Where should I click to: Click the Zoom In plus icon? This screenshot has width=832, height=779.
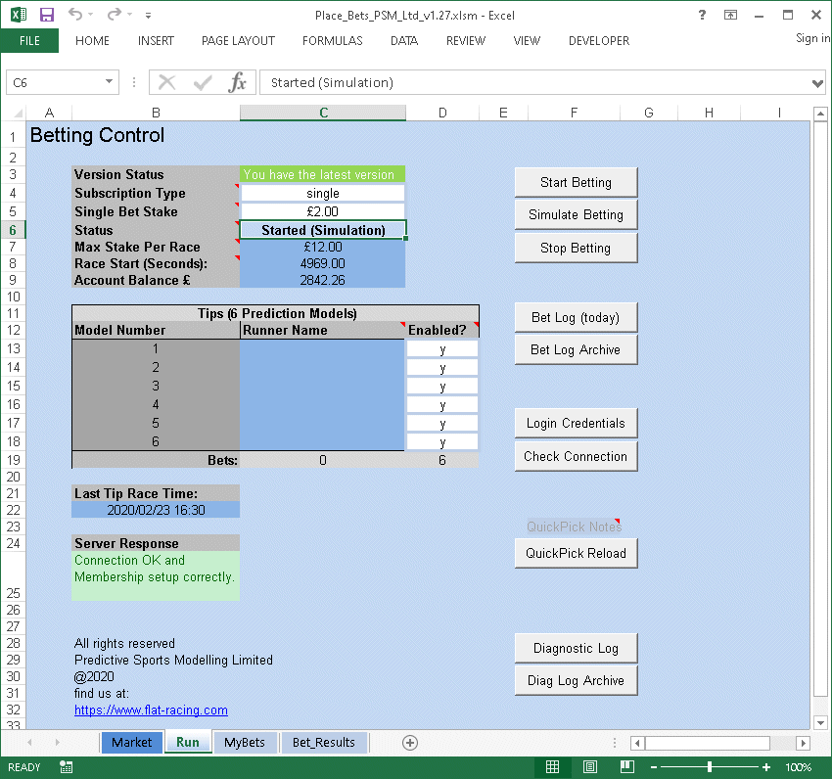(x=766, y=767)
